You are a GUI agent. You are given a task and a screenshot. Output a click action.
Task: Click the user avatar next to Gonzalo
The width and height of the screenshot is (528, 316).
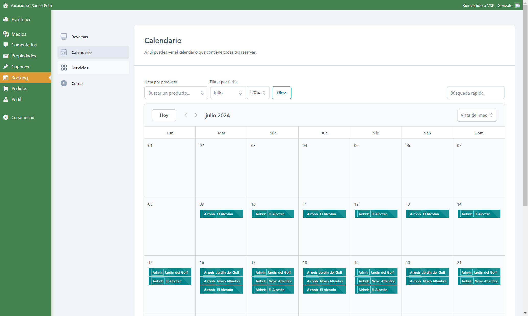[517, 5]
